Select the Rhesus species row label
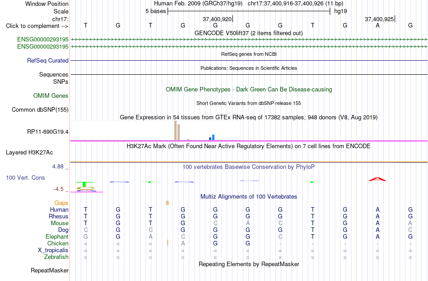 [x=59, y=216]
